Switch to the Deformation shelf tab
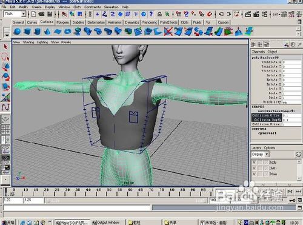Viewport: 303px width, 225px height. (96, 22)
